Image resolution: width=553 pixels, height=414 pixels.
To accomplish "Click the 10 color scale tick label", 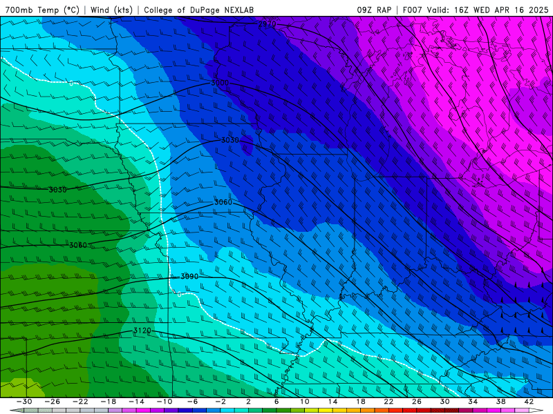I will pyautogui.click(x=305, y=402).
